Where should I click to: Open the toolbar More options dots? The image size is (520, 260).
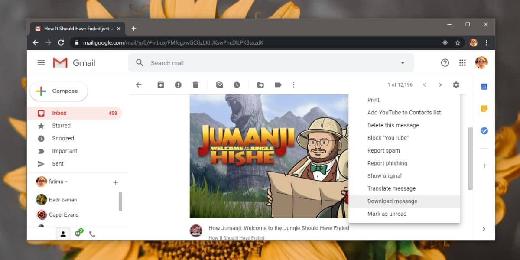point(294,85)
